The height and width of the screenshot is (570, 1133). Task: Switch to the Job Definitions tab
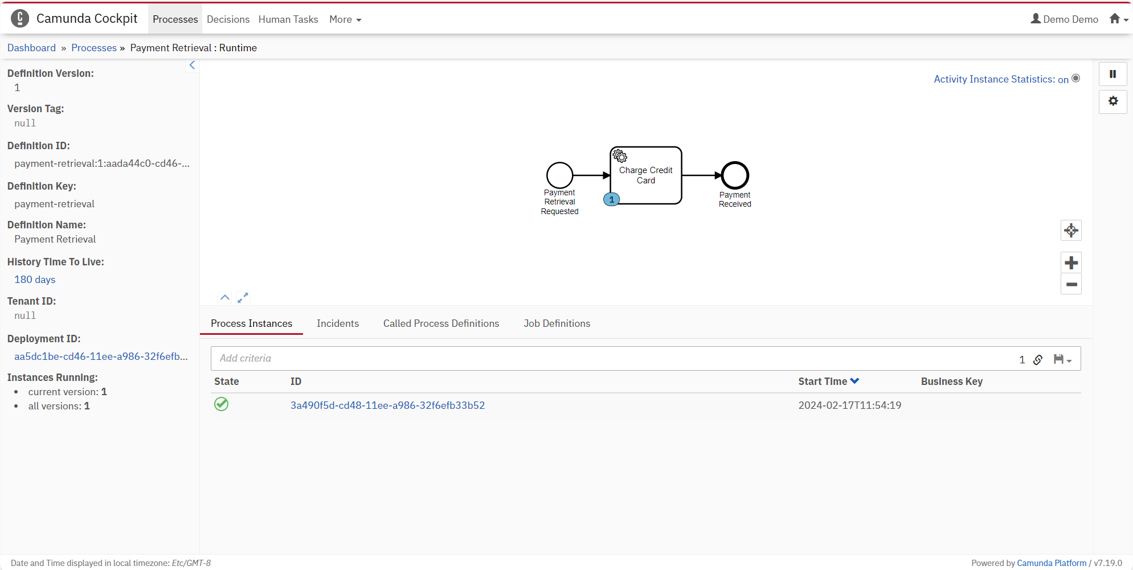coord(557,323)
